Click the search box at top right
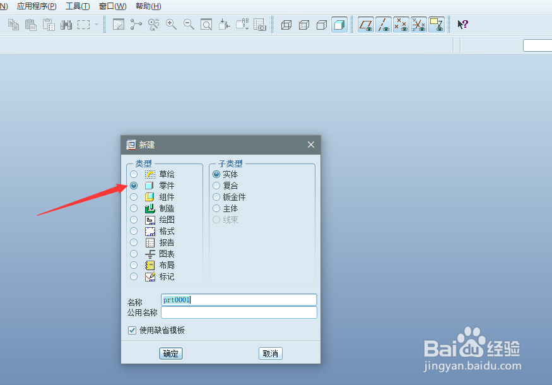The height and width of the screenshot is (385, 552). (x=537, y=45)
